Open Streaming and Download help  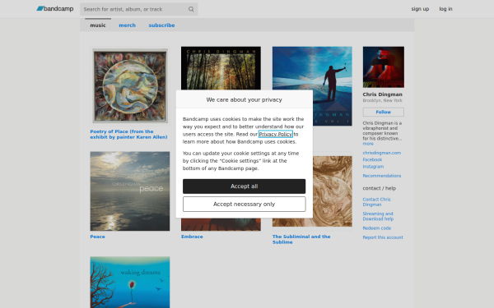tap(378, 216)
